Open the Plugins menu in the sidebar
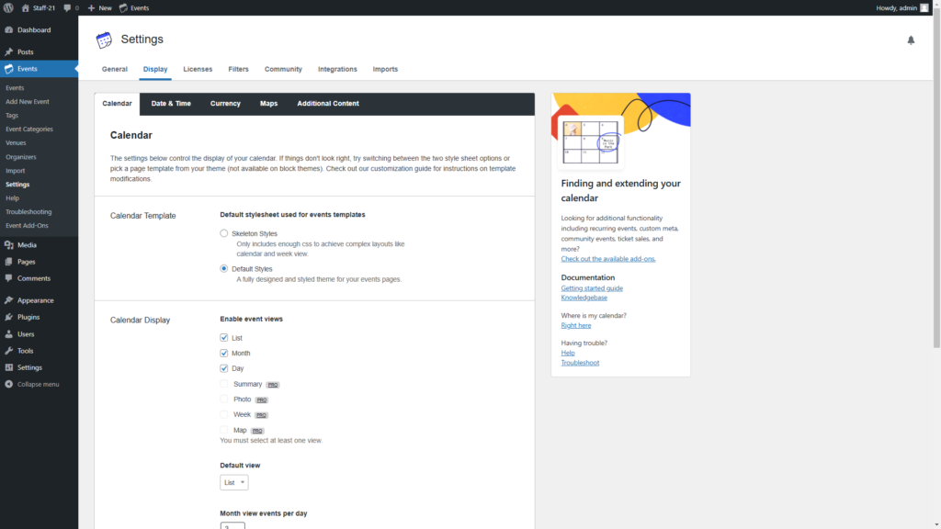The image size is (941, 529). click(x=28, y=317)
